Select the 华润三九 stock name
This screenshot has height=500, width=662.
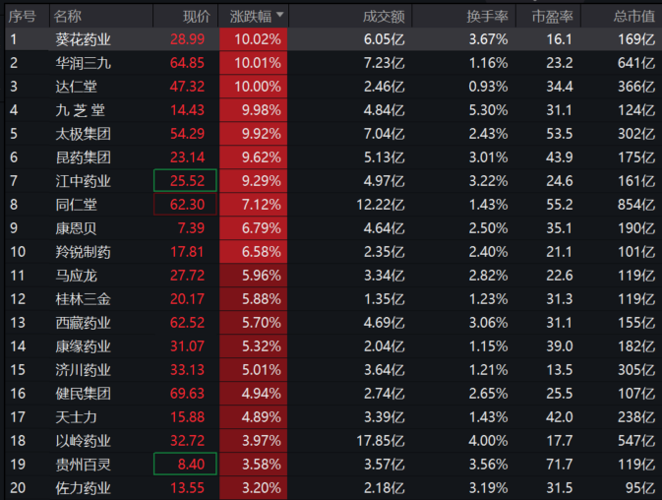coord(84,63)
